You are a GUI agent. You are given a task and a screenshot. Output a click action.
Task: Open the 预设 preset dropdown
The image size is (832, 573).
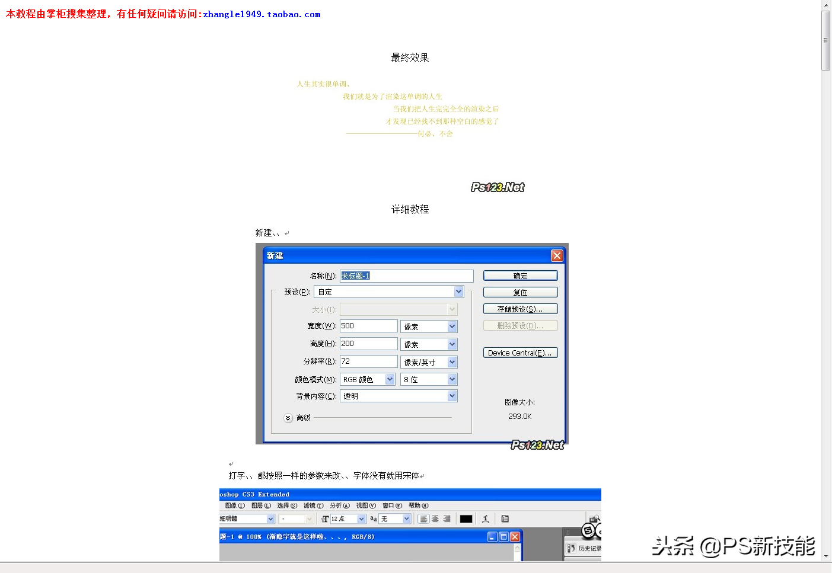[458, 292]
